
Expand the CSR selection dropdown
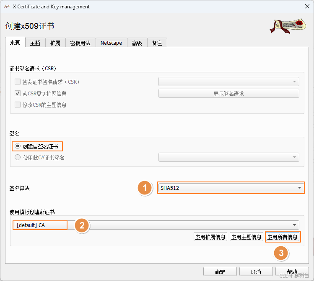tap(229, 82)
